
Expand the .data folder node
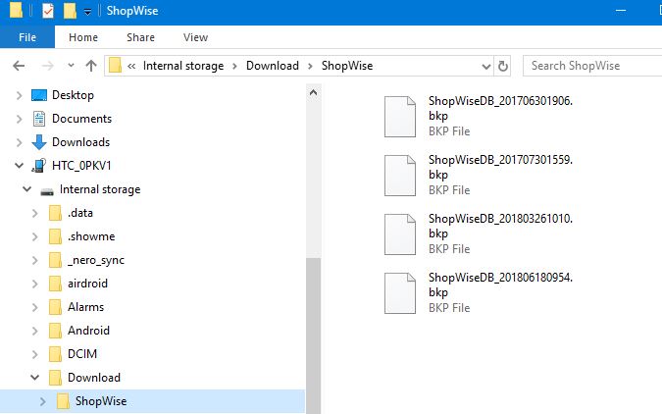35,213
